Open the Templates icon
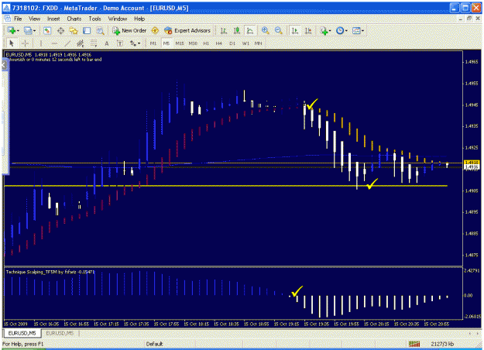 tap(356, 30)
